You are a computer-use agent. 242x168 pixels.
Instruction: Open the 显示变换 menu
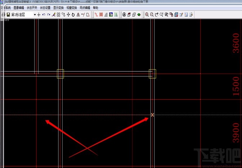point(59,8)
